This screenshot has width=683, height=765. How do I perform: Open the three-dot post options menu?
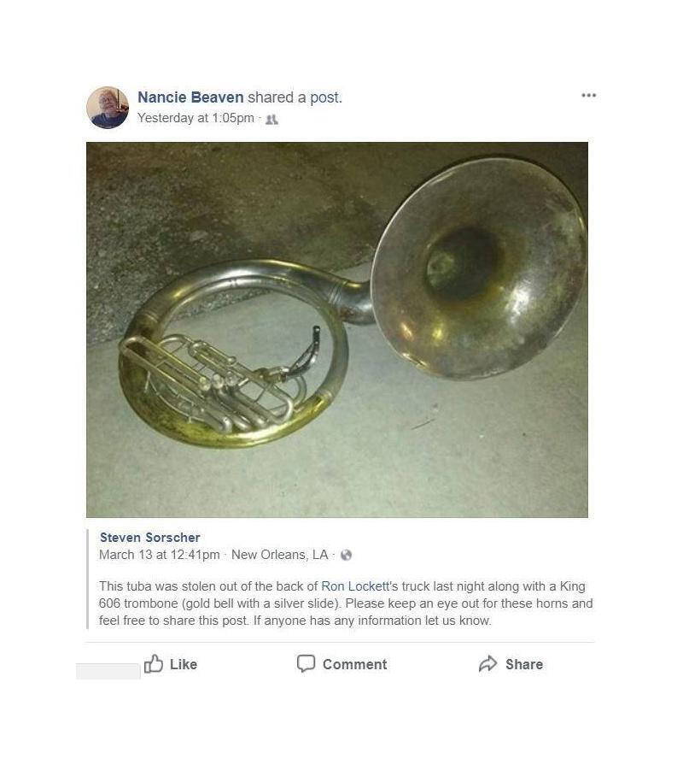point(588,95)
